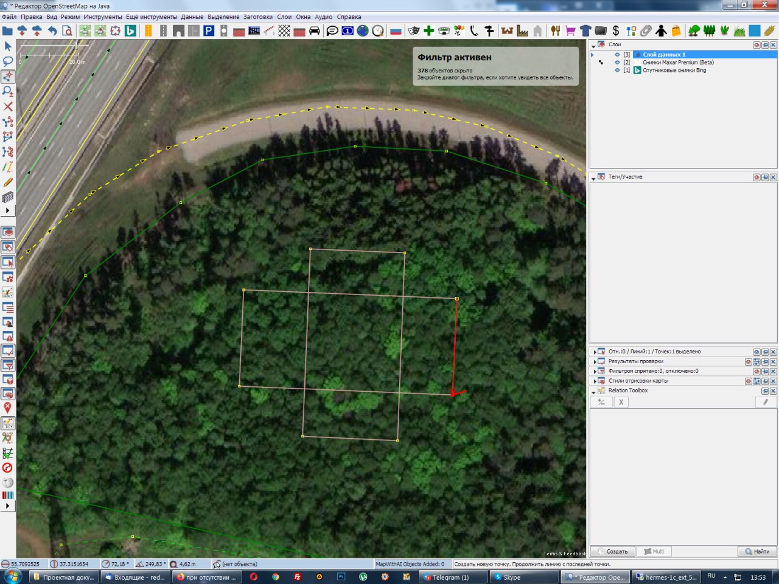Select the lasso selection tool
Screen dimensions: 779x584
[x=8, y=61]
